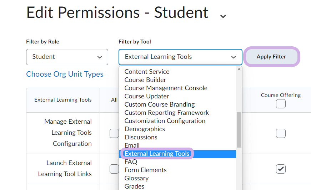Select the highlighted External Learning Tools option
This screenshot has height=190, width=311.
(x=157, y=154)
